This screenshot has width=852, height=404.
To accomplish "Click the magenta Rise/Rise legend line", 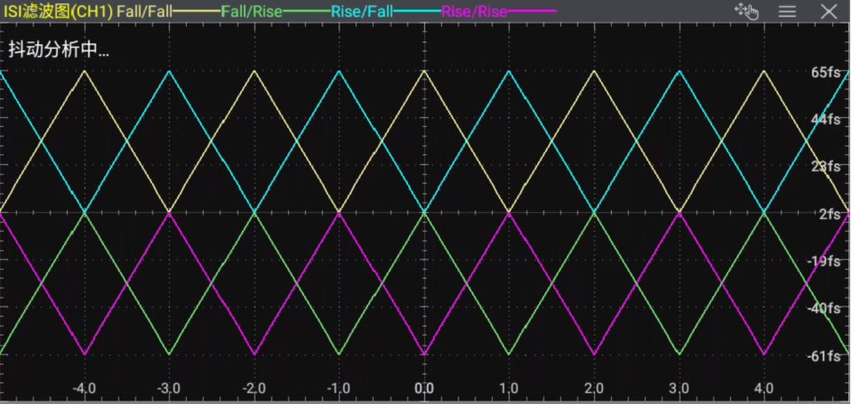I will pos(532,12).
